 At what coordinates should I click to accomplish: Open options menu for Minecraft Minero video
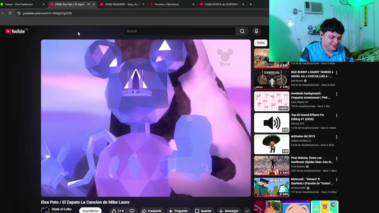(x=336, y=180)
